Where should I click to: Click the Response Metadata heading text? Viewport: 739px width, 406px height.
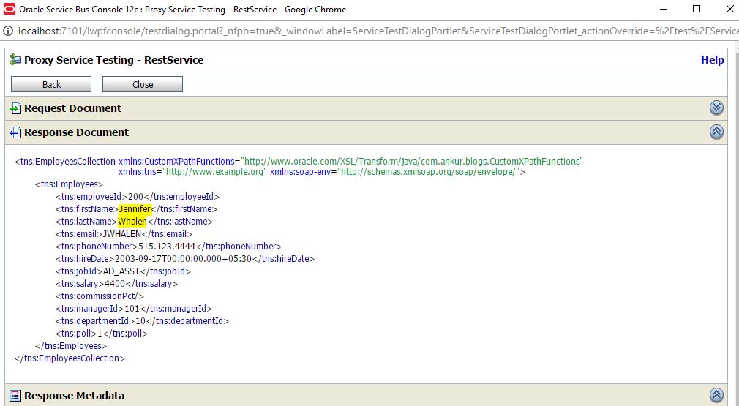(x=74, y=396)
